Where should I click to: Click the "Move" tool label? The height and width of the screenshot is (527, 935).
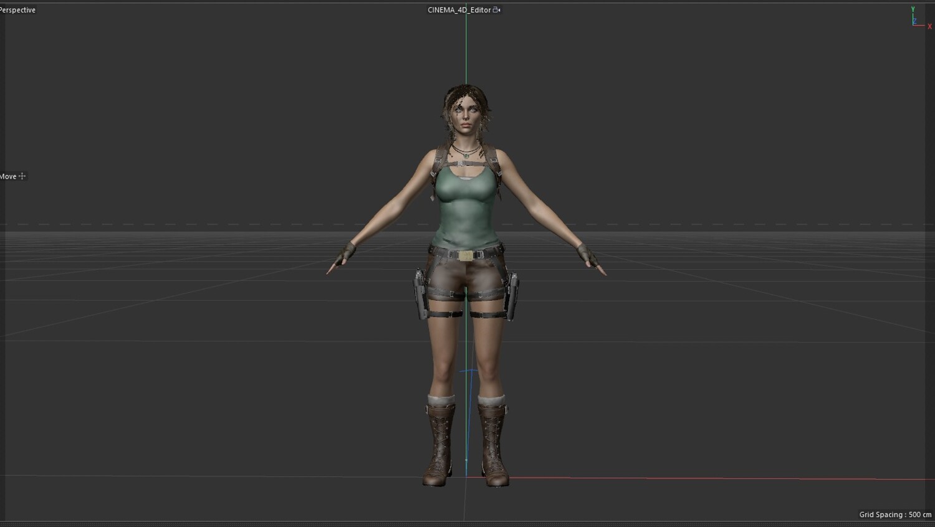(x=8, y=176)
